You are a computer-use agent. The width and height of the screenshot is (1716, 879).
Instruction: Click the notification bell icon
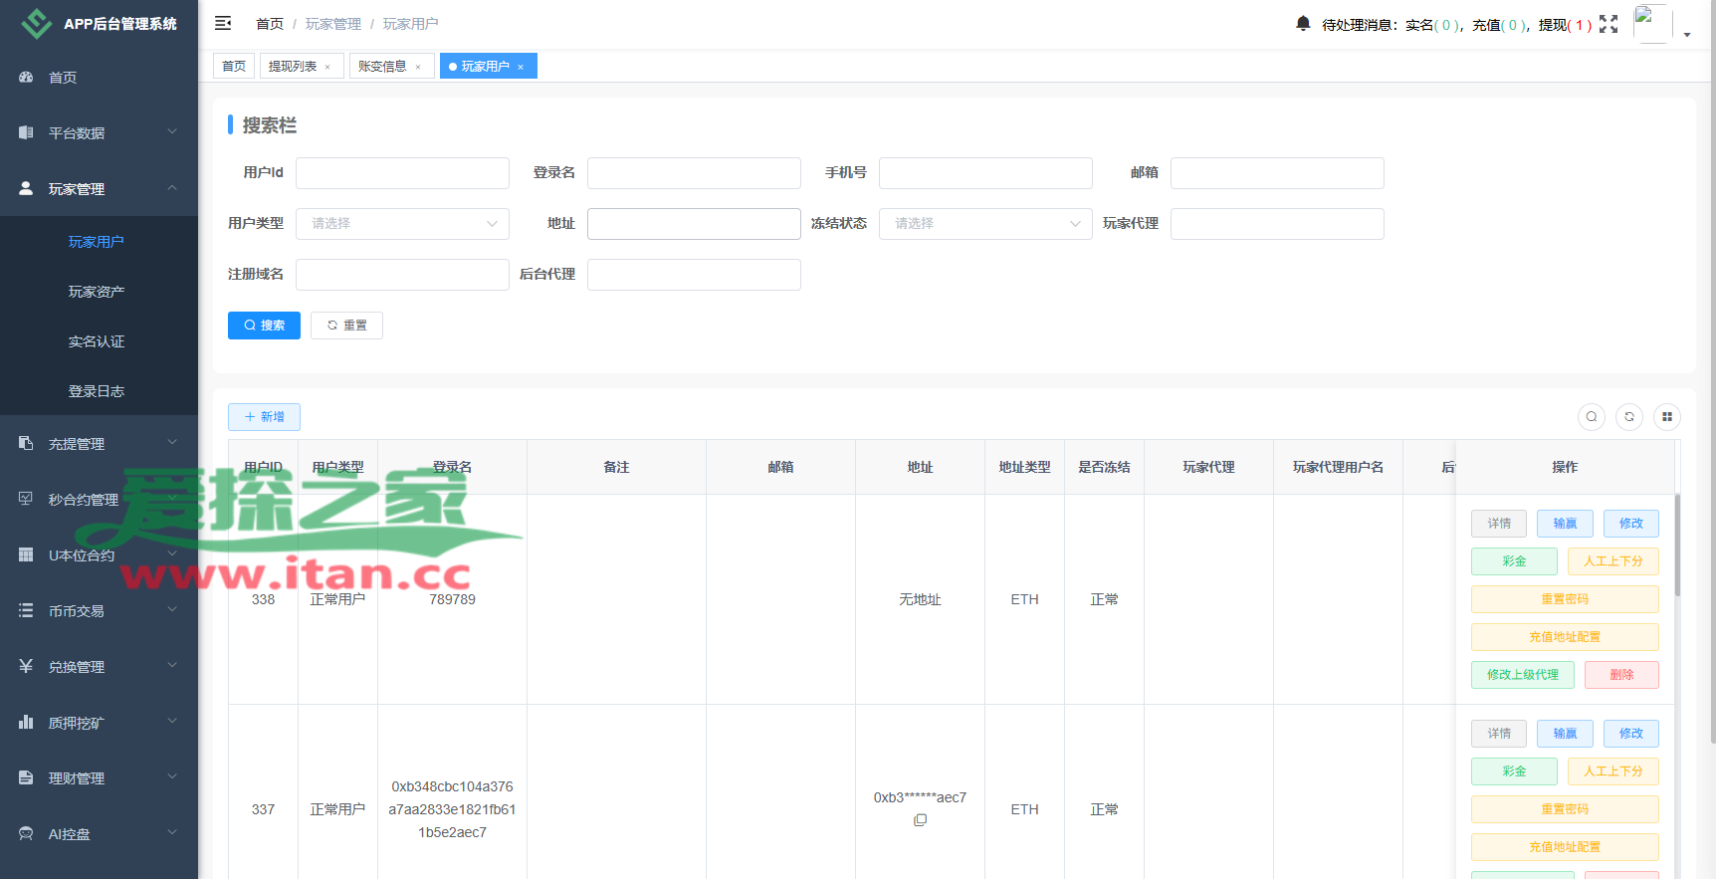1302,23
